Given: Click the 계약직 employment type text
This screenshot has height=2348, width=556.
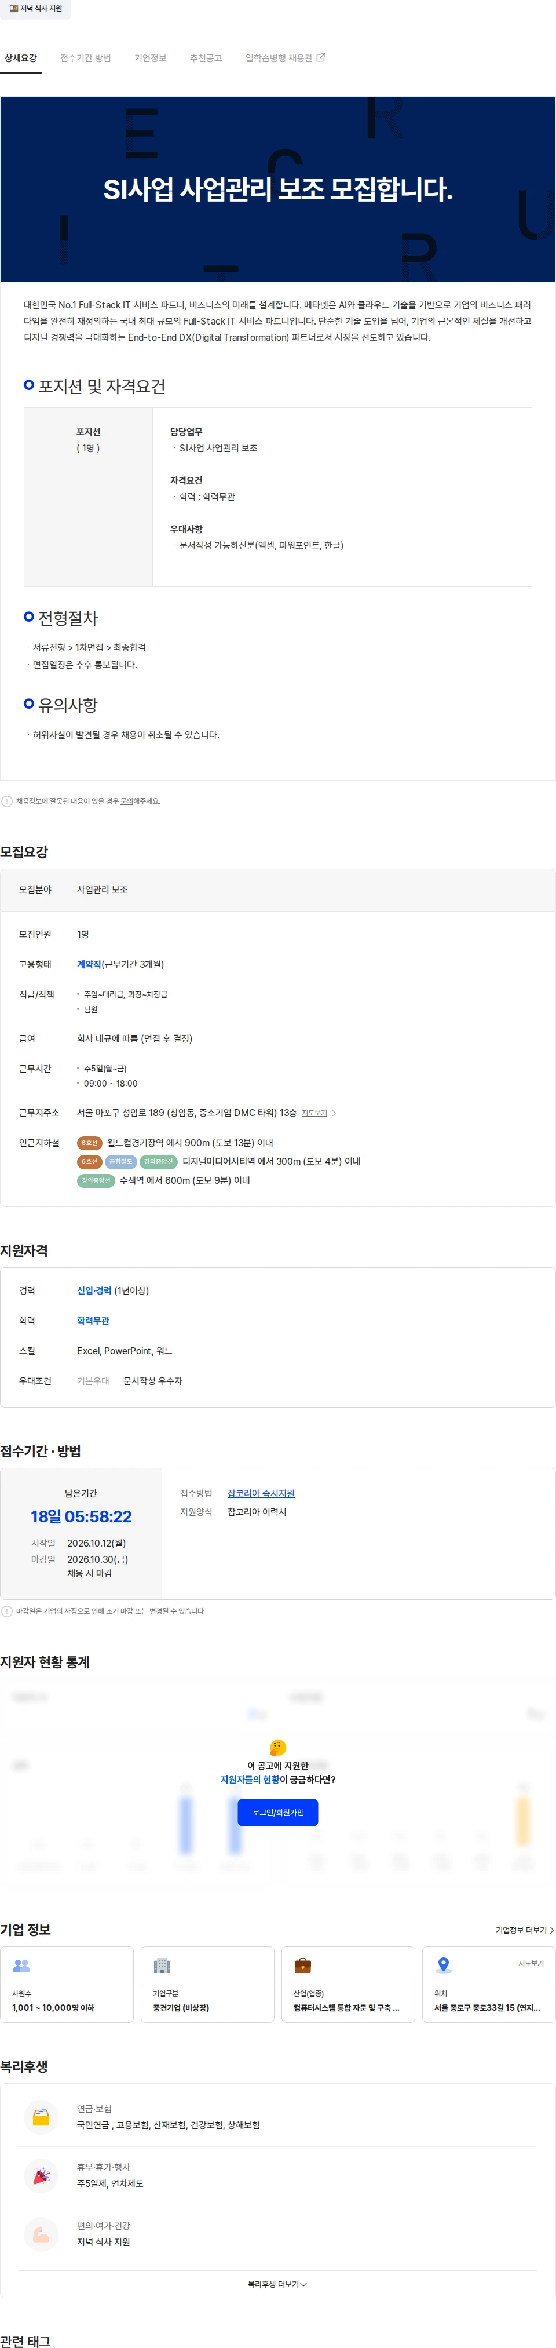Looking at the screenshot, I should click(x=89, y=964).
